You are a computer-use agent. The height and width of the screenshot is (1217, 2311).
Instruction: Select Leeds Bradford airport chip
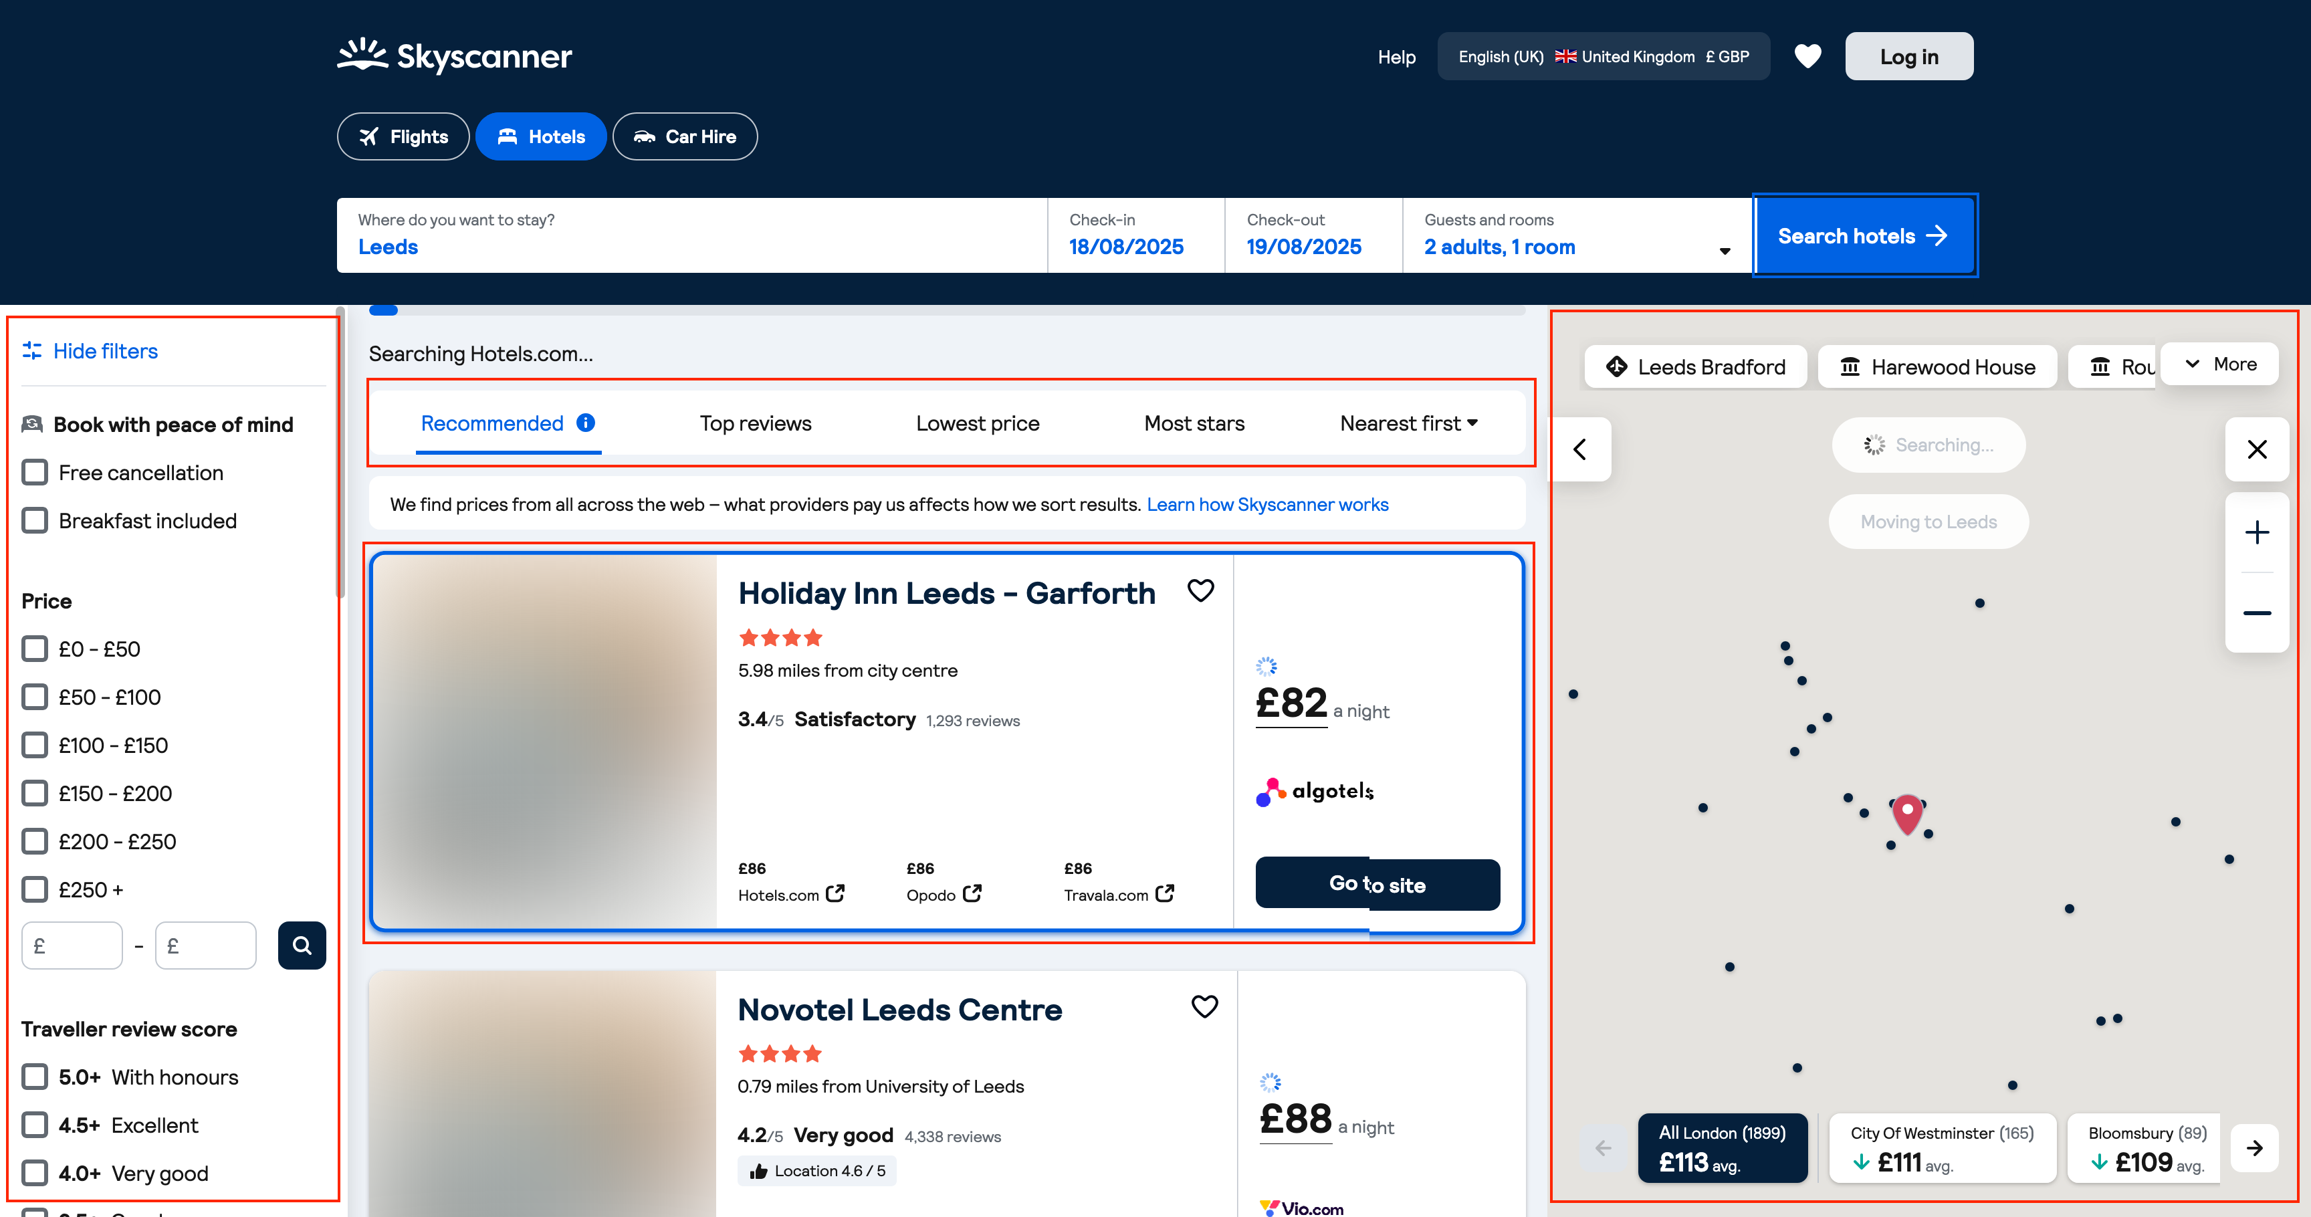tap(1696, 367)
